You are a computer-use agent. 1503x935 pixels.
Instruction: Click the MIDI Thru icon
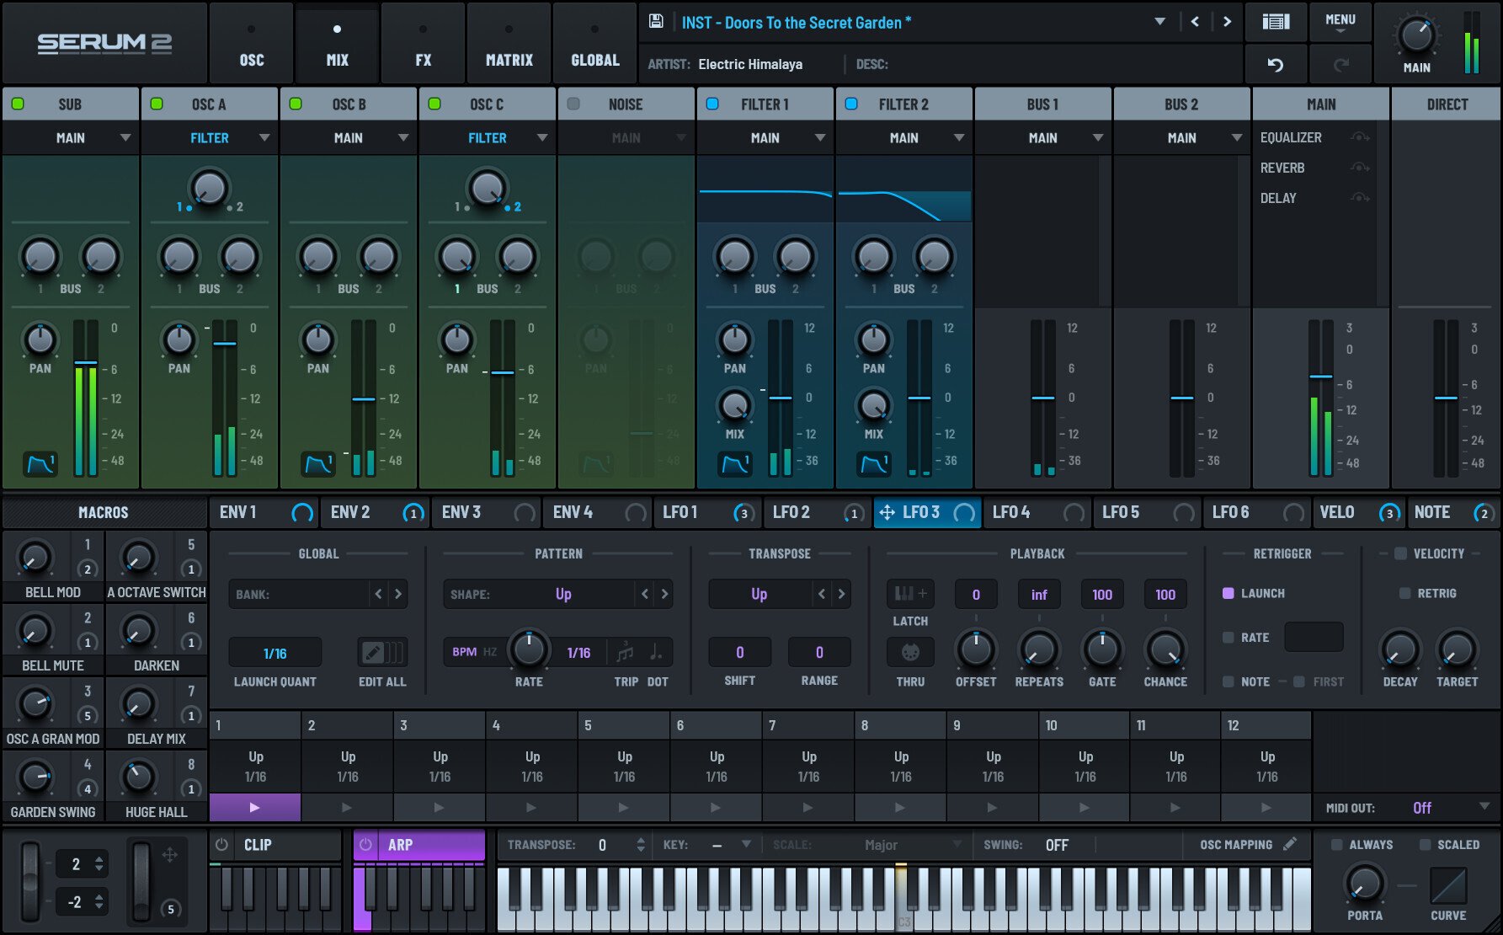click(x=909, y=651)
